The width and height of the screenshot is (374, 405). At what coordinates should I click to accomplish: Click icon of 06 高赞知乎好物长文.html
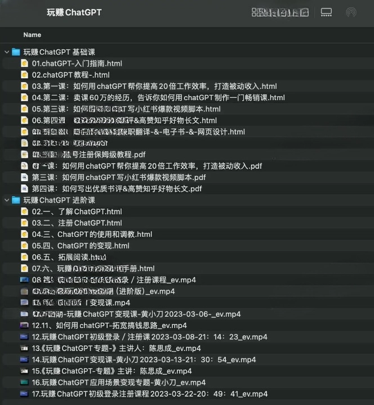[24, 120]
